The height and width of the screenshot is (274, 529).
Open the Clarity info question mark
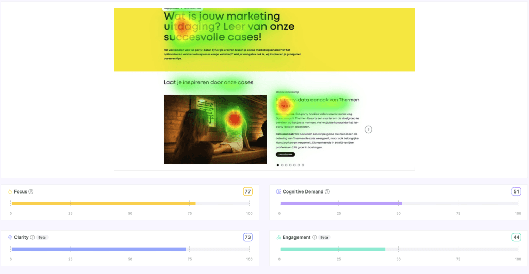click(x=33, y=237)
